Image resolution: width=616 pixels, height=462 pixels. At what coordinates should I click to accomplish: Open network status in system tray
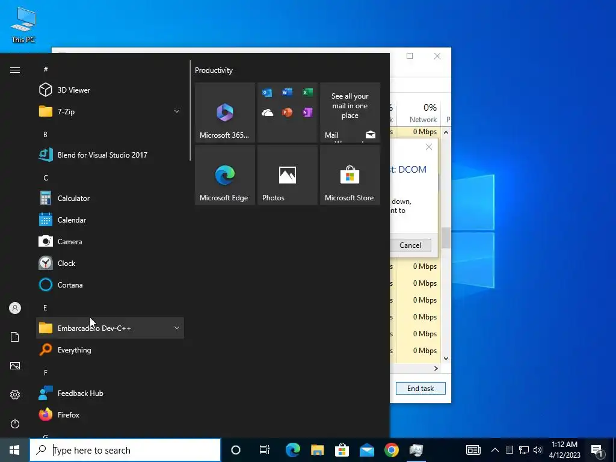pos(524,450)
